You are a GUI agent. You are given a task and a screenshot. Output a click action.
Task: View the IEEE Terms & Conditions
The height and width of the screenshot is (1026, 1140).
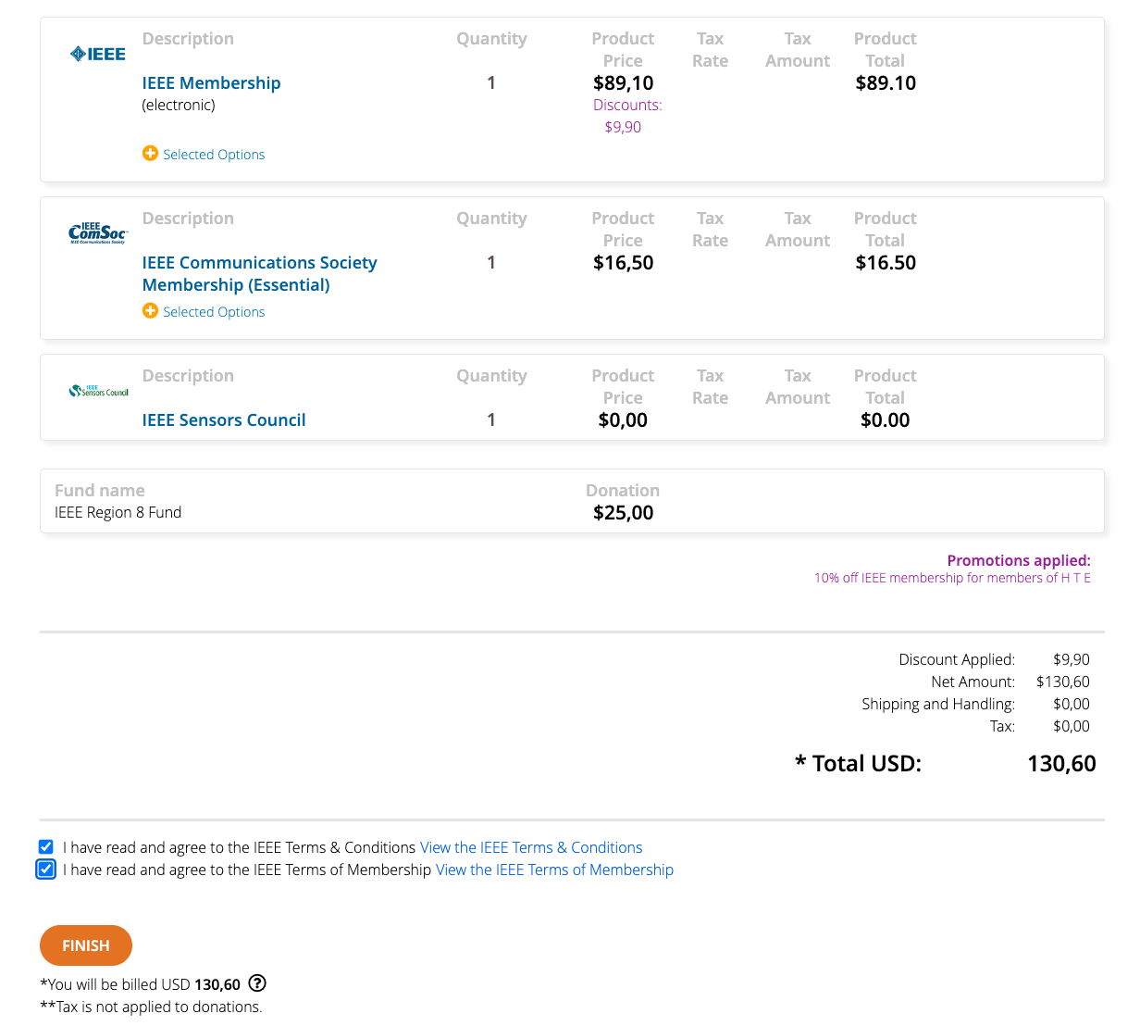pos(531,847)
